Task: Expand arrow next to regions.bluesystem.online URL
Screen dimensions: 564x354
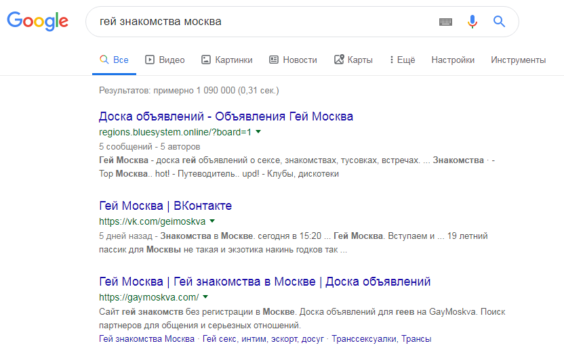Action: [258, 132]
